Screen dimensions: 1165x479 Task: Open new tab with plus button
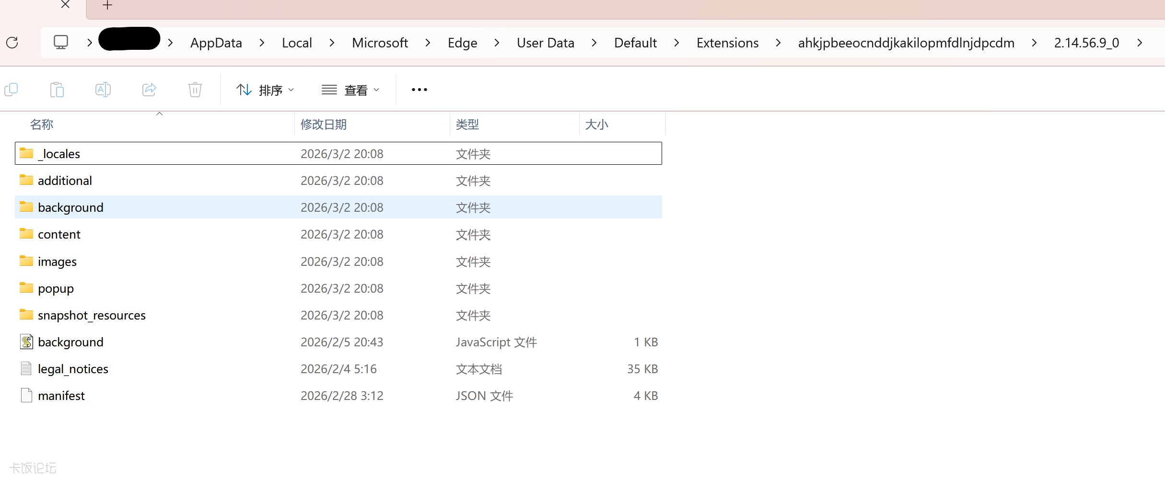click(x=107, y=5)
